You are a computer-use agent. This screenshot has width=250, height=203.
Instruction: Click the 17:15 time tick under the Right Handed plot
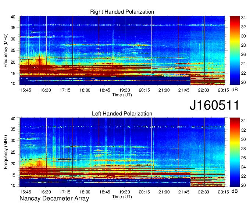click(x=65, y=90)
